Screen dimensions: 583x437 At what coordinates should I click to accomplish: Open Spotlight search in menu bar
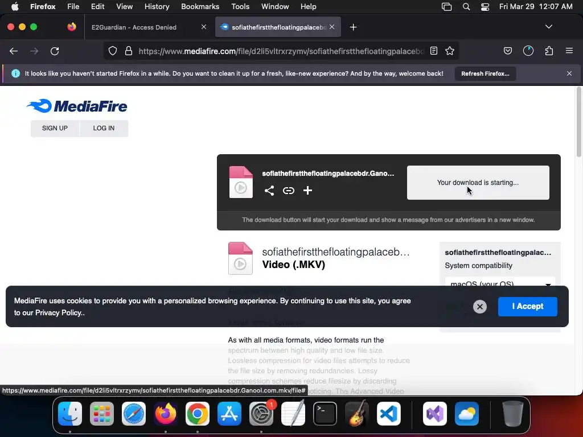466,7
